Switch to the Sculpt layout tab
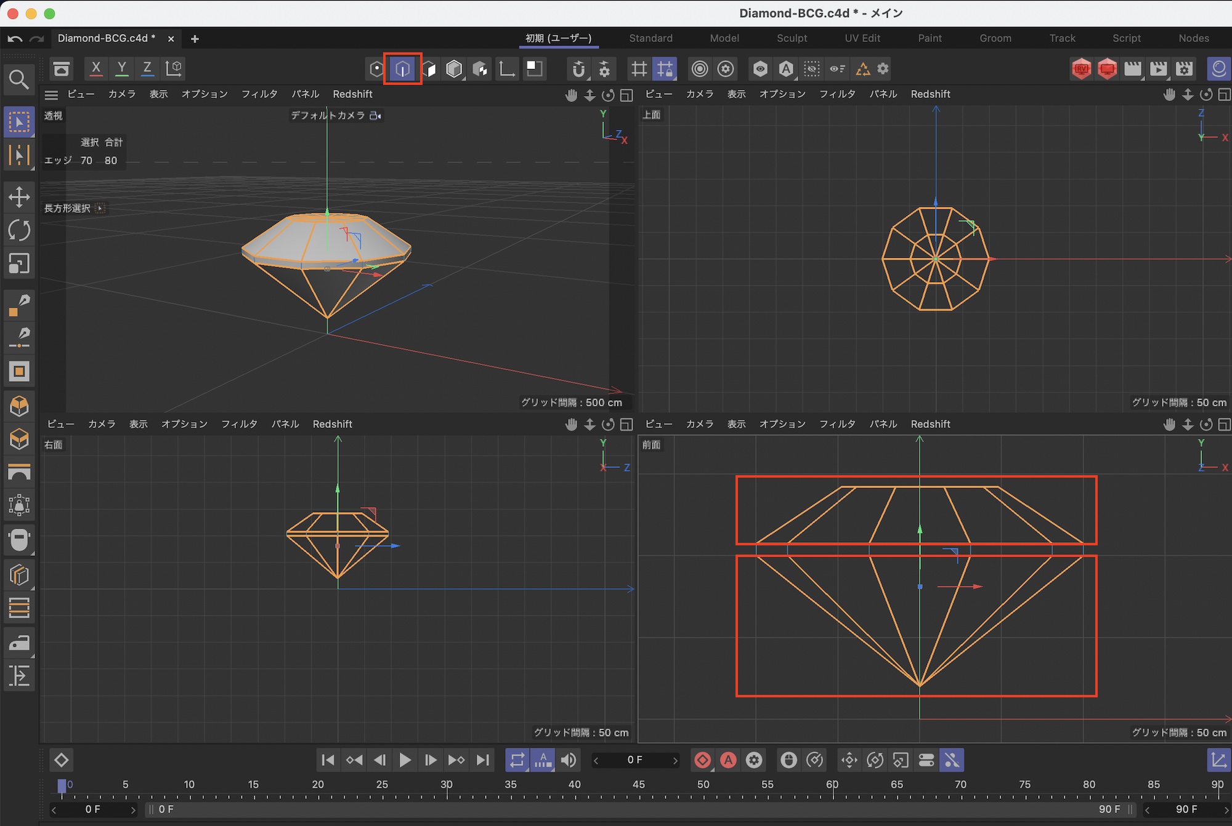The width and height of the screenshot is (1232, 826). tap(792, 38)
